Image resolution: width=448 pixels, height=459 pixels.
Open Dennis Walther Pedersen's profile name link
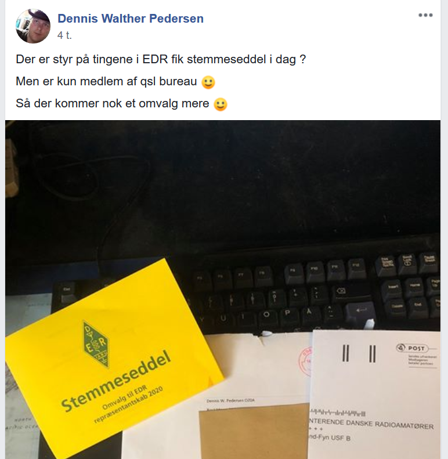pyautogui.click(x=131, y=19)
